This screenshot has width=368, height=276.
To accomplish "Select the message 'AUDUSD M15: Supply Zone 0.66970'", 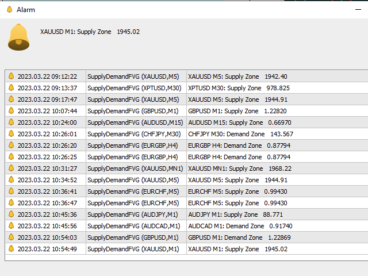I will coord(240,122).
